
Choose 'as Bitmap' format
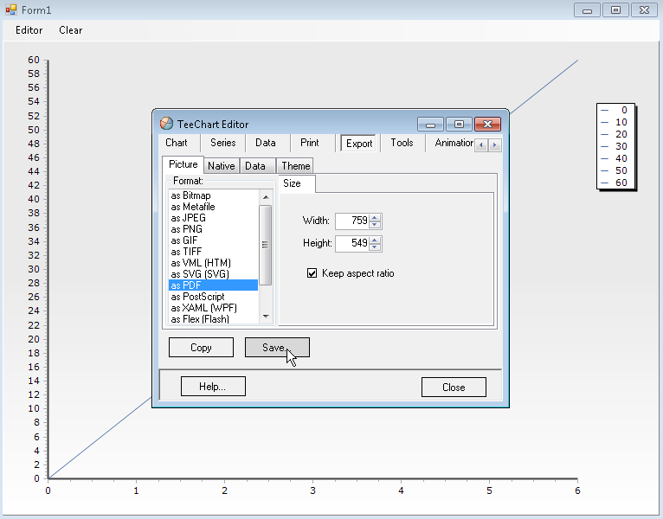click(213, 195)
